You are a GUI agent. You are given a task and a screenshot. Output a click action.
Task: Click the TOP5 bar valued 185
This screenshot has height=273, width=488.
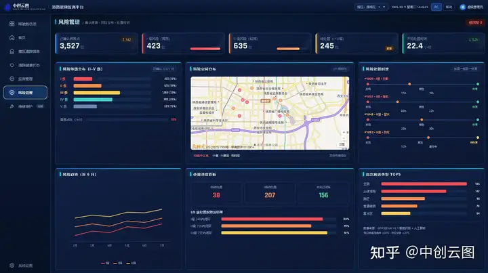pyautogui.click(x=424, y=184)
